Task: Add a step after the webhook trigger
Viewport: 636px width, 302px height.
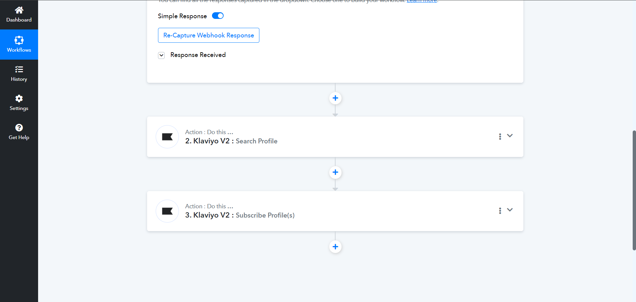Action: click(x=335, y=98)
